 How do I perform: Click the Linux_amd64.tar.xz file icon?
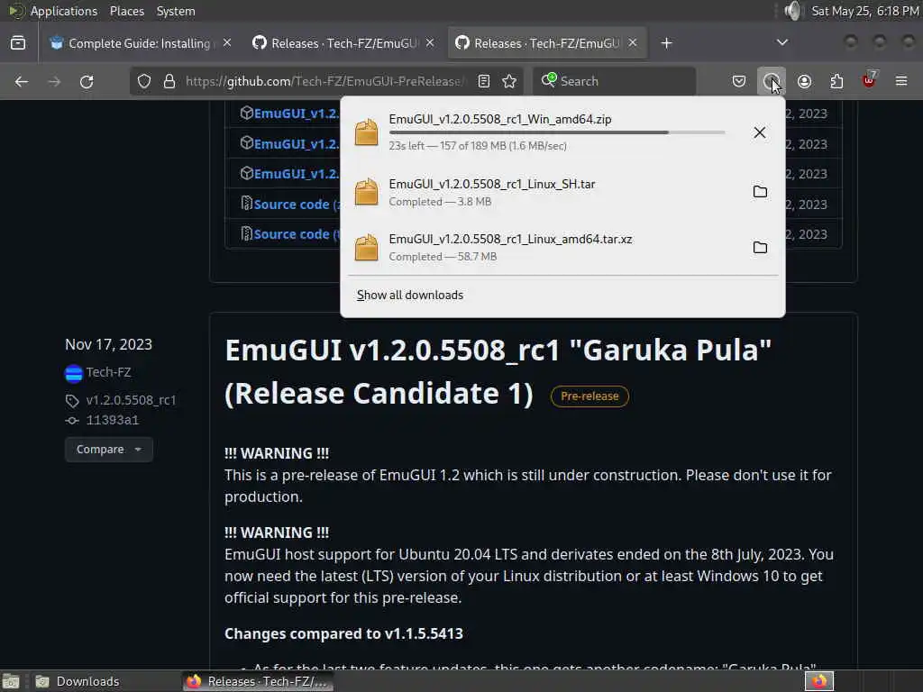(x=366, y=248)
